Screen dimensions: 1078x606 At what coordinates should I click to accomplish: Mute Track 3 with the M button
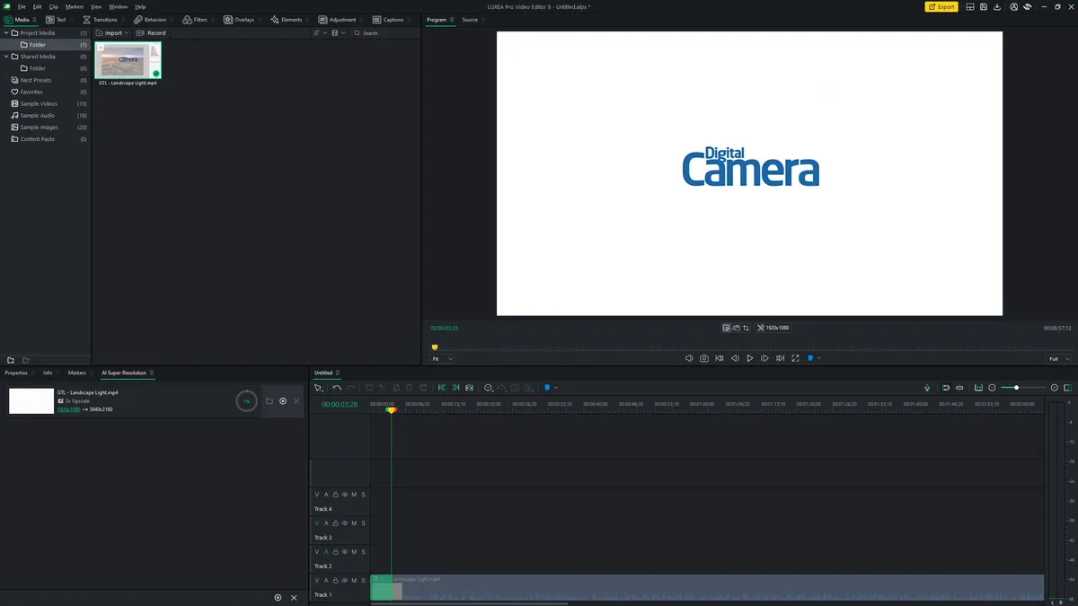click(x=354, y=523)
